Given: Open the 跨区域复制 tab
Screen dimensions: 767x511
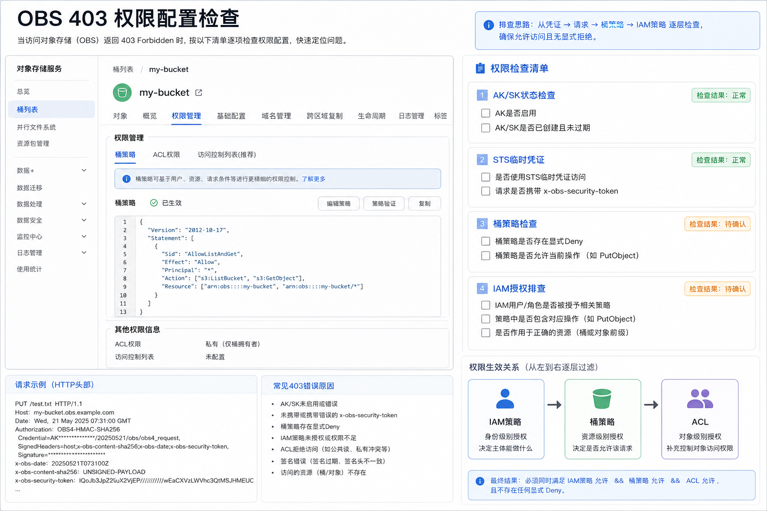Looking at the screenshot, I should [x=325, y=116].
